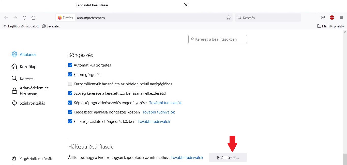The width and height of the screenshot is (347, 165).
Task: Click the Általános gear icon in sidebar
Action: coord(14,54)
